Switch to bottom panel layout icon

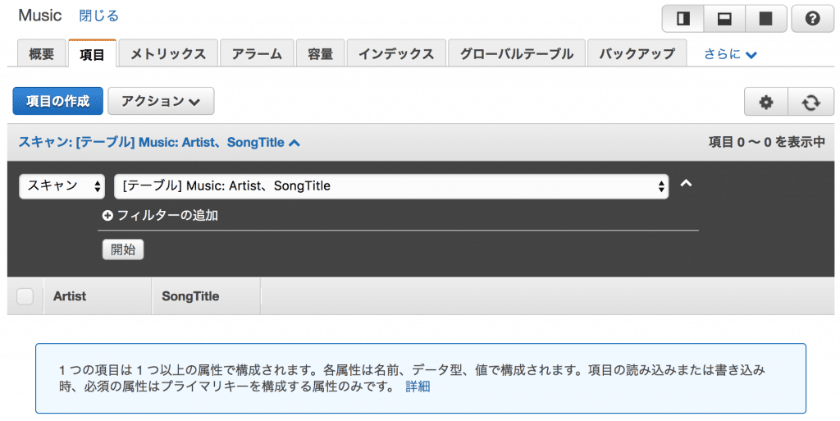pyautogui.click(x=725, y=19)
